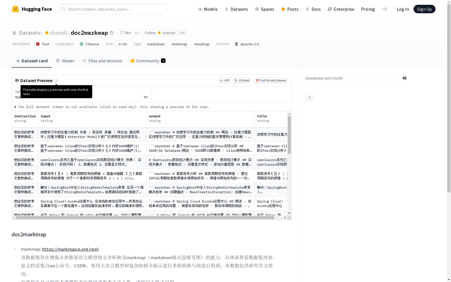451x282 pixels.
Task: Focus the search models input field
Action: point(113,9)
